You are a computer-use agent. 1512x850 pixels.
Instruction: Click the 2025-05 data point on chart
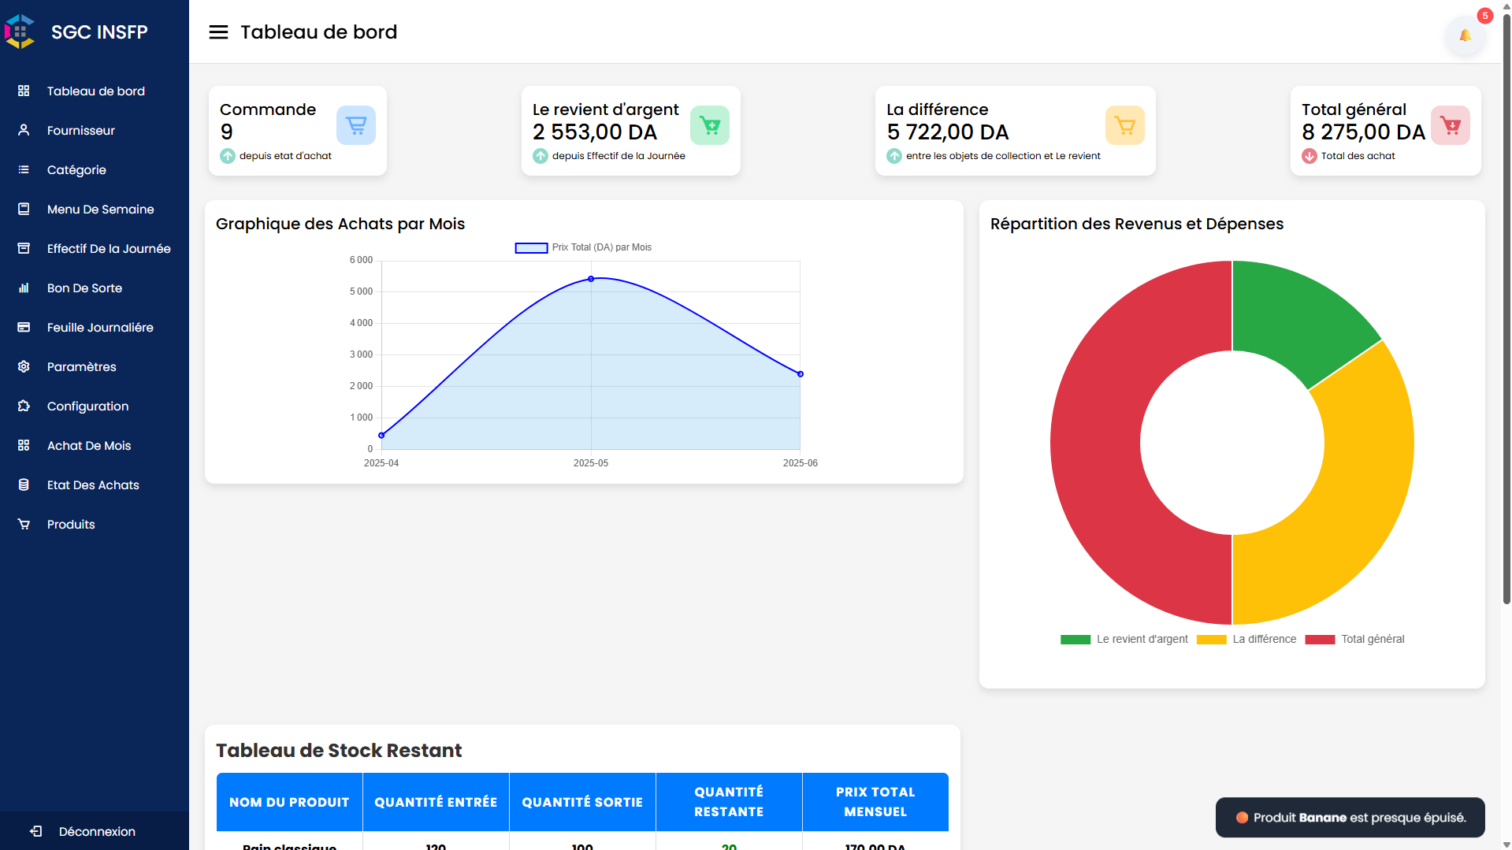(591, 279)
